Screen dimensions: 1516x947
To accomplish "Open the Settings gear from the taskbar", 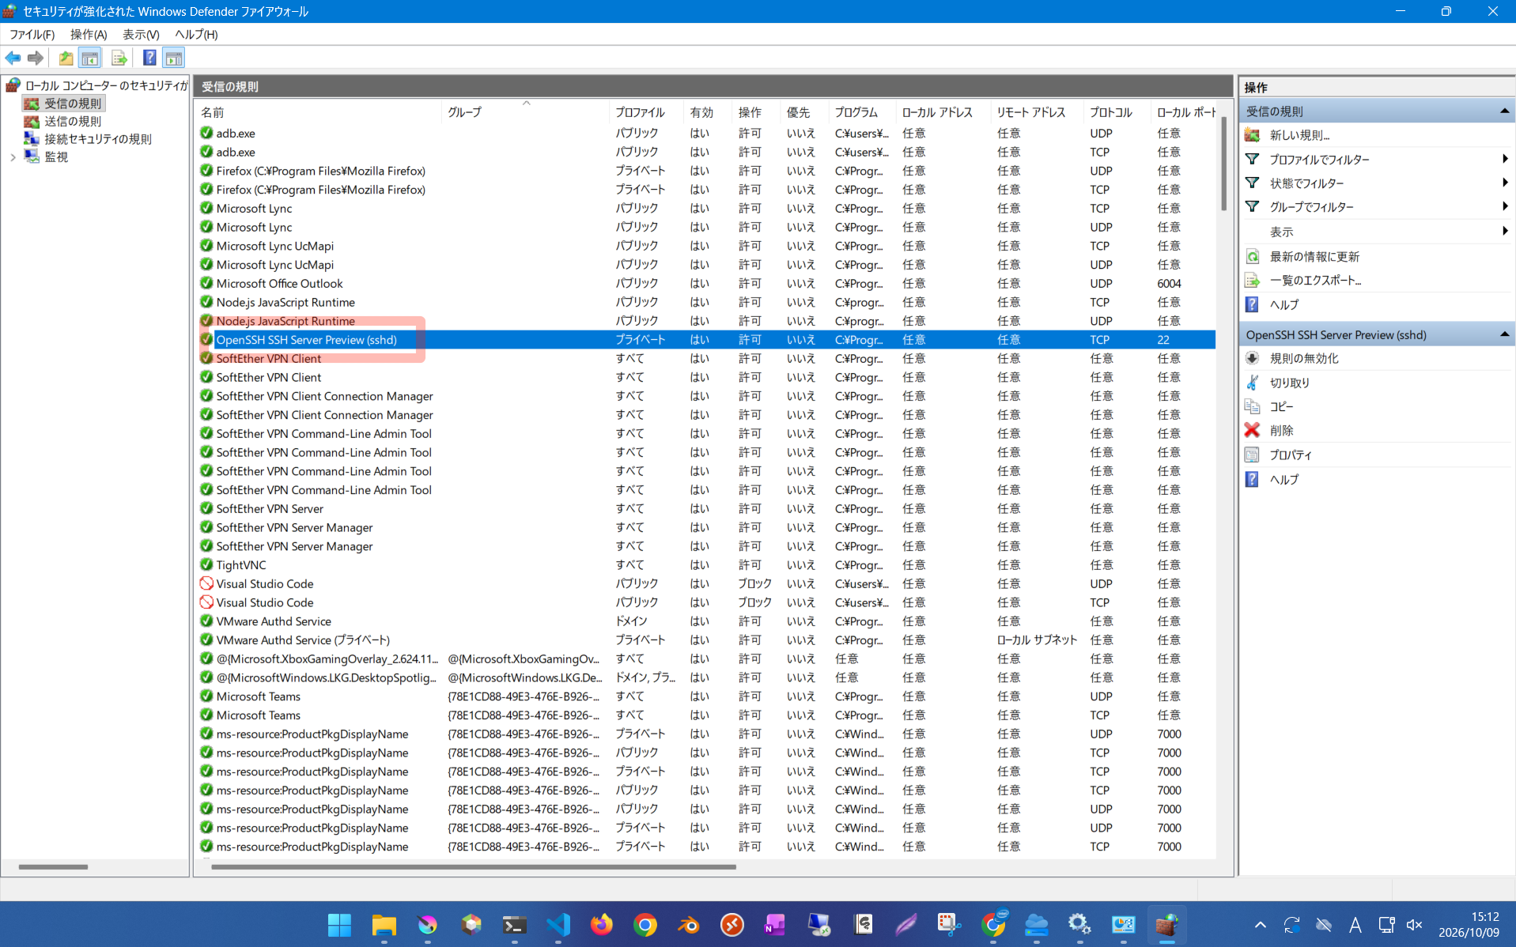I will (1079, 925).
